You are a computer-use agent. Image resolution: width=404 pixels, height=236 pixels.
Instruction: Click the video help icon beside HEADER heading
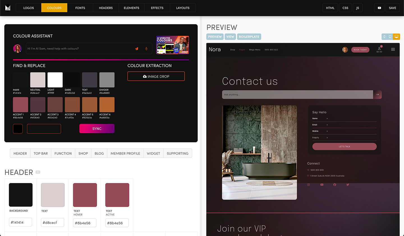(x=38, y=172)
